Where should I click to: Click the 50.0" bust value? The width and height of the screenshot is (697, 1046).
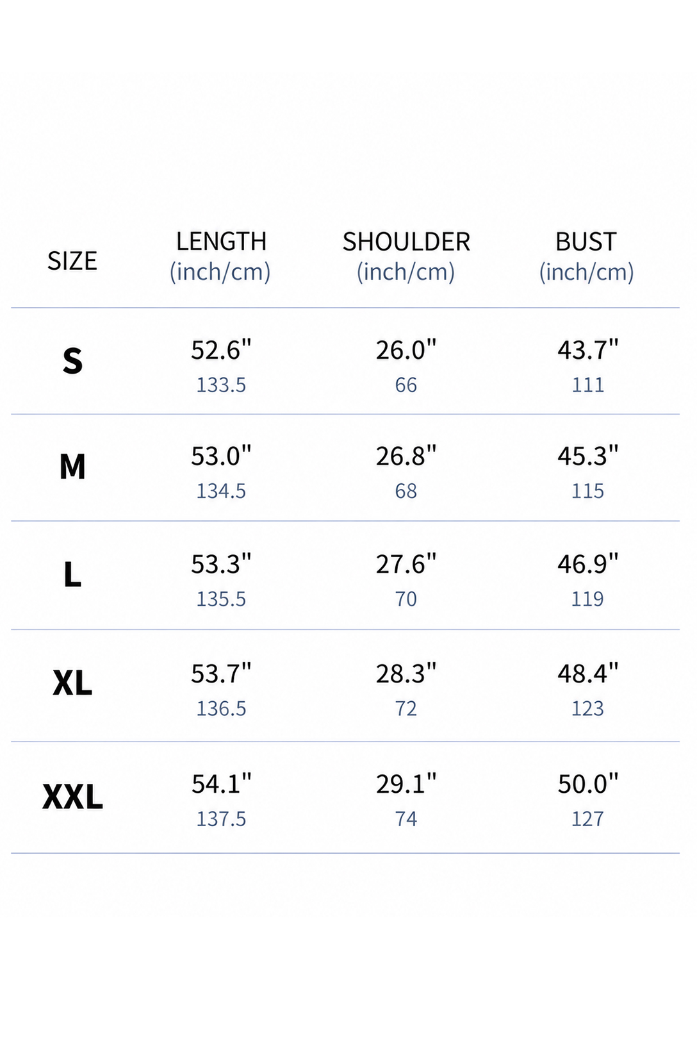(x=588, y=784)
